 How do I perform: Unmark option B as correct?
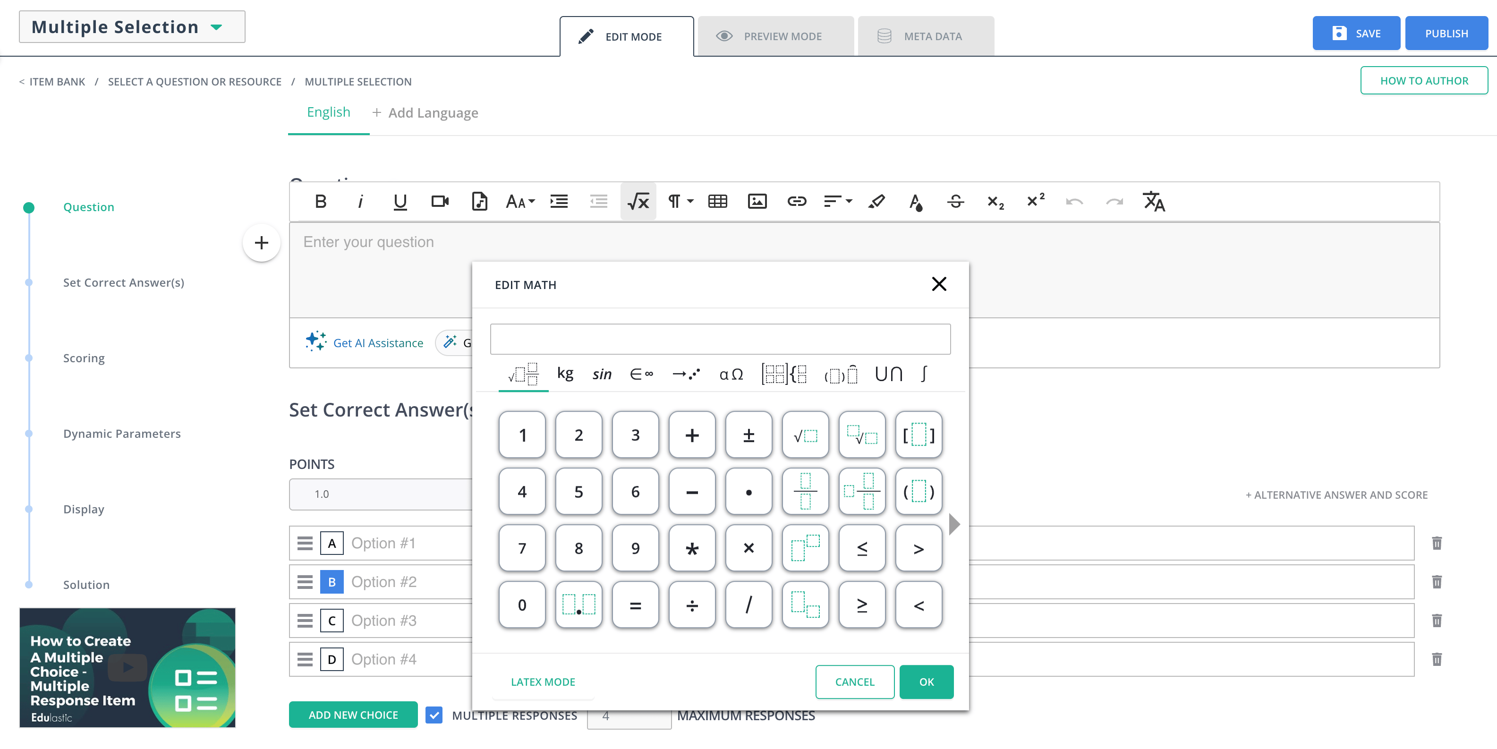point(332,582)
